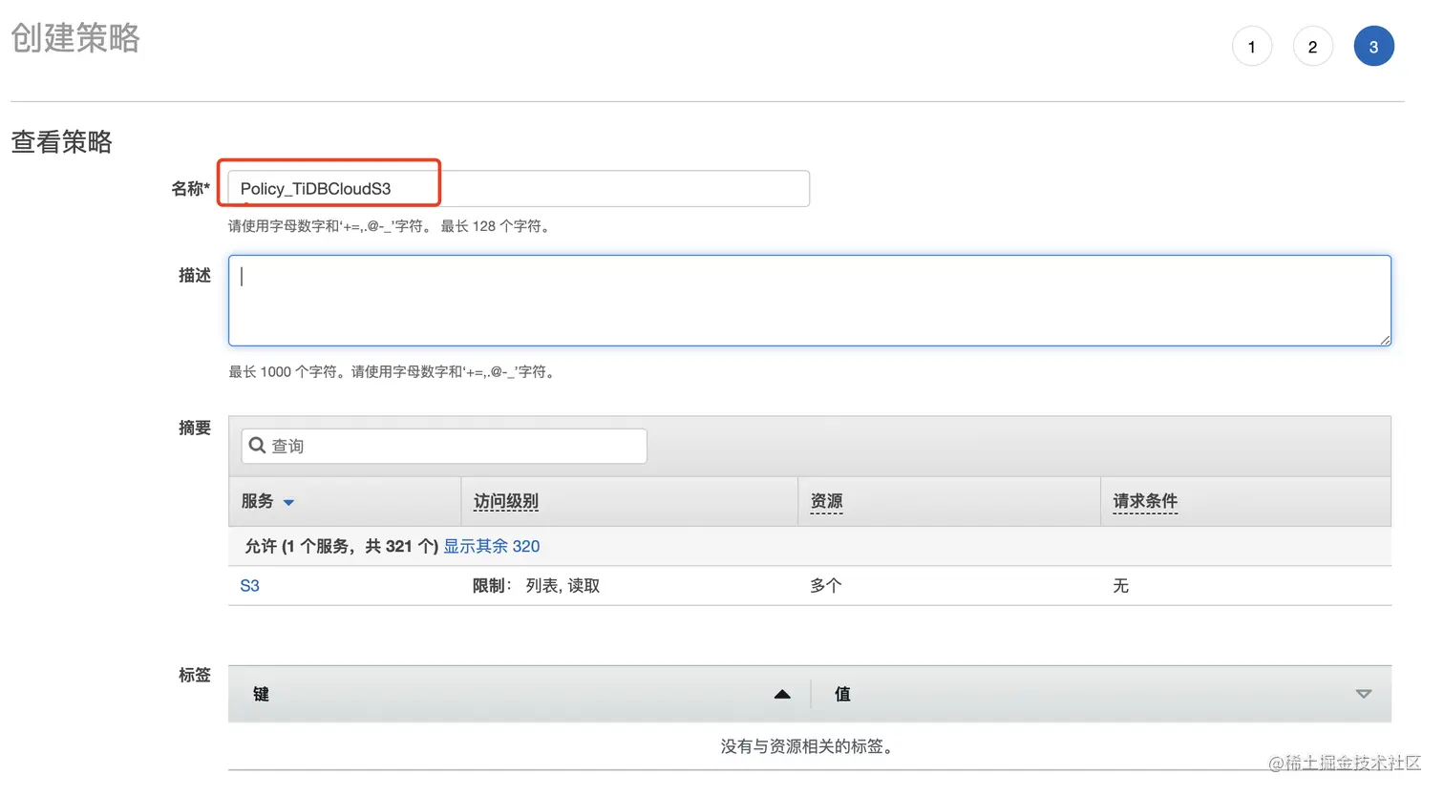Select the 无 request condition cell
The width and height of the screenshot is (1444, 795).
click(1120, 585)
